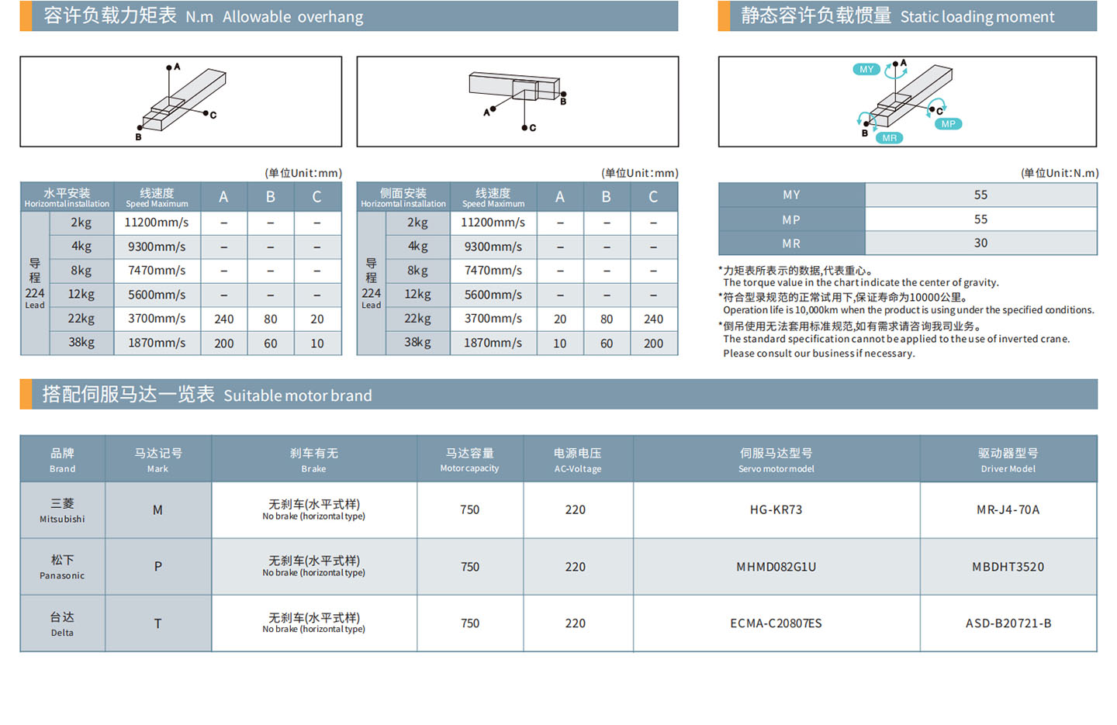This screenshot has height=725, width=1117.
Task: Click servo model HG-KR73
Action: 776,510
